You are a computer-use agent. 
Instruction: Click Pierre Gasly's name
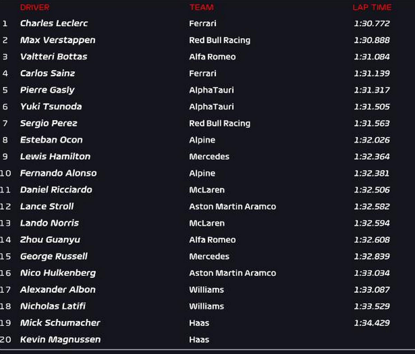(47, 90)
